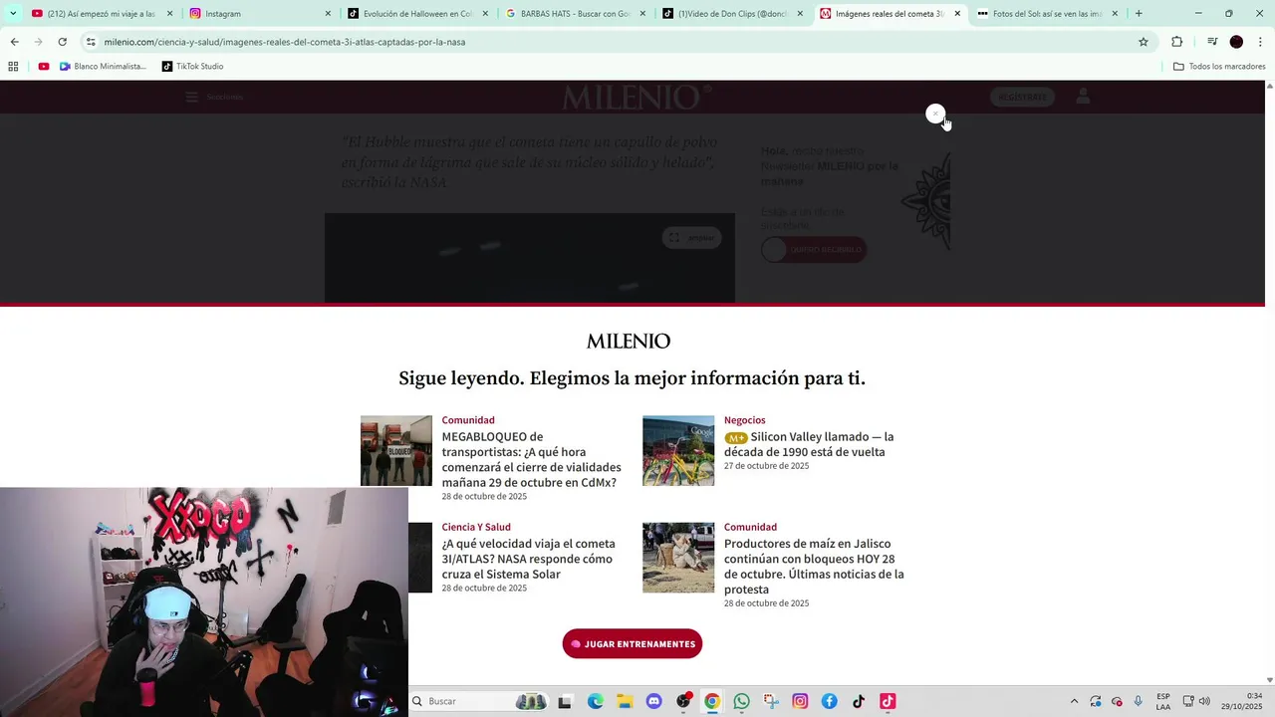Viewport: 1275px width, 717px height.
Task: Open the maíz protest article thumbnail
Action: (678, 558)
